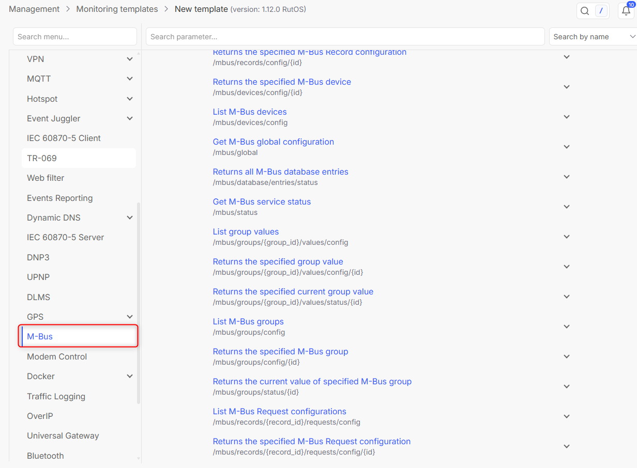Select Modem Control in the sidebar

(57, 356)
